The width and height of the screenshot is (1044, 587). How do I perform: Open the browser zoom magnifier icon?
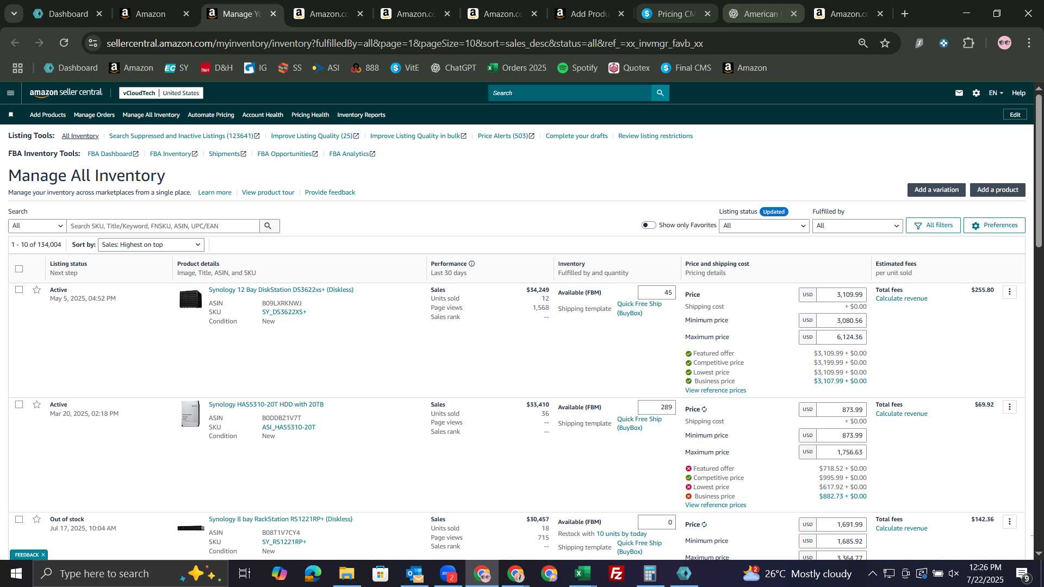863,43
